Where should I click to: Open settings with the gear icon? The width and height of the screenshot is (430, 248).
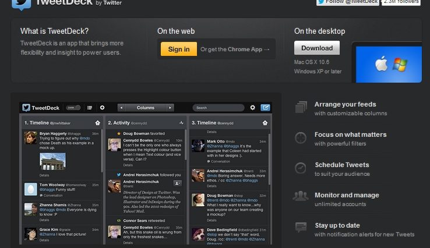pos(252,108)
